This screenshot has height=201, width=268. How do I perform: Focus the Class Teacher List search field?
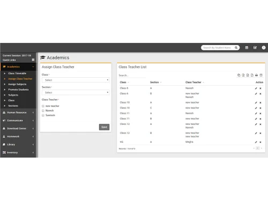[132, 76]
